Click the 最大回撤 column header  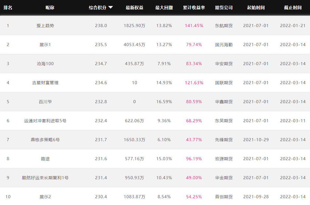click(x=164, y=8)
